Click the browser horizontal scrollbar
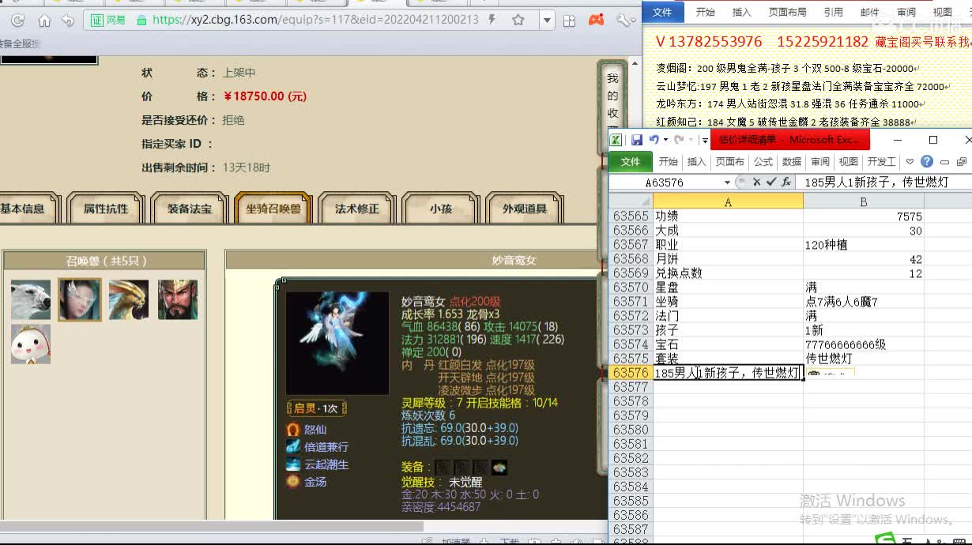Screen dimensions: 972x545 212,526
